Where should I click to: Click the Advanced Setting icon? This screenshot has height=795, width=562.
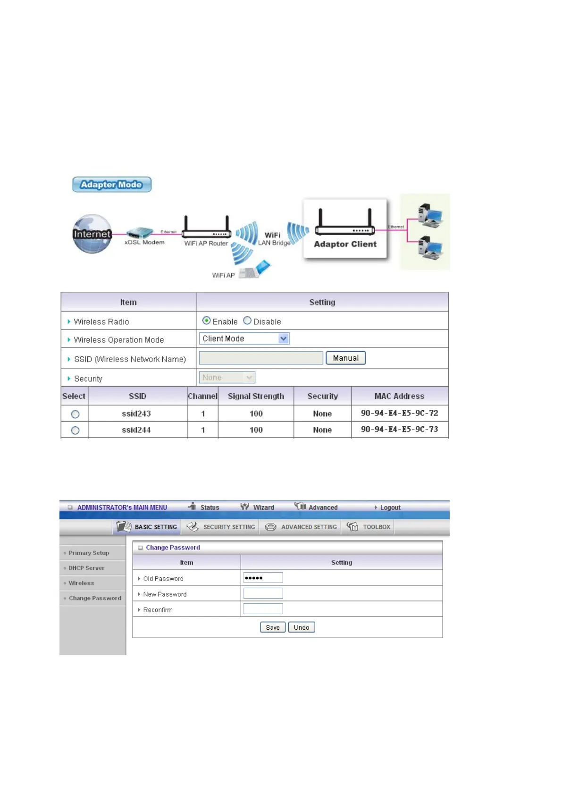coord(270,527)
